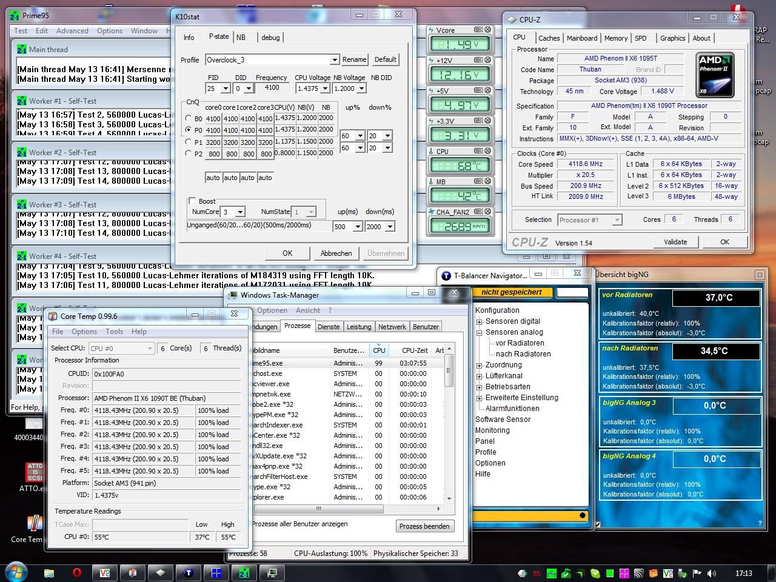Screen dimensions: 776x582
Task: Select P1 P-state radio button
Action: point(189,142)
